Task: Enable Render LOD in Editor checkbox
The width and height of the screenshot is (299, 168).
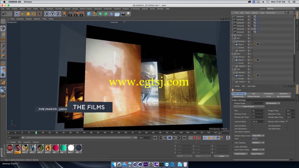Action: tap(287, 121)
